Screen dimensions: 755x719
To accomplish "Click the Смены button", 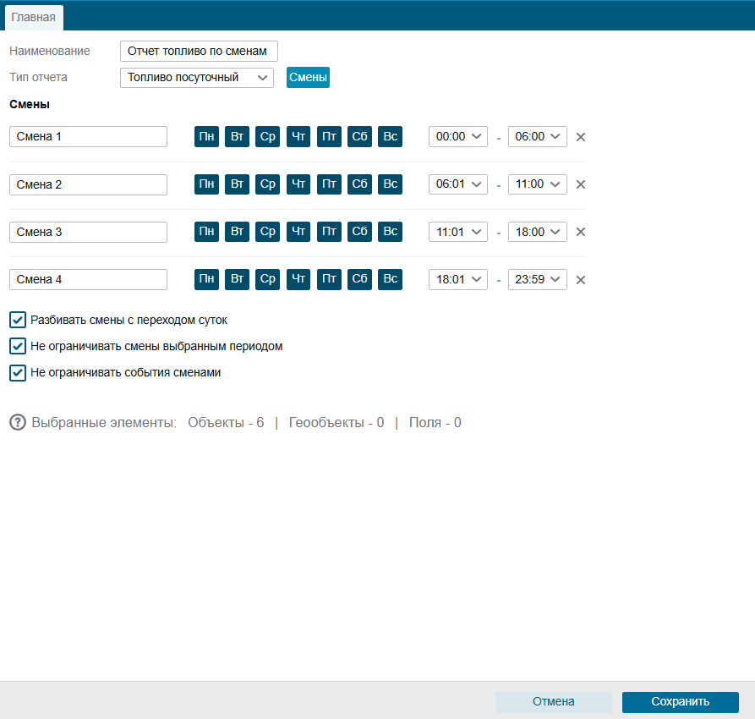I will (308, 77).
